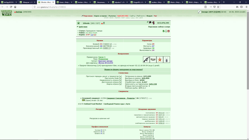The width and height of the screenshot is (249, 140).
Task: Switch to the kot3gg browser tab
Action: tap(9, 2)
